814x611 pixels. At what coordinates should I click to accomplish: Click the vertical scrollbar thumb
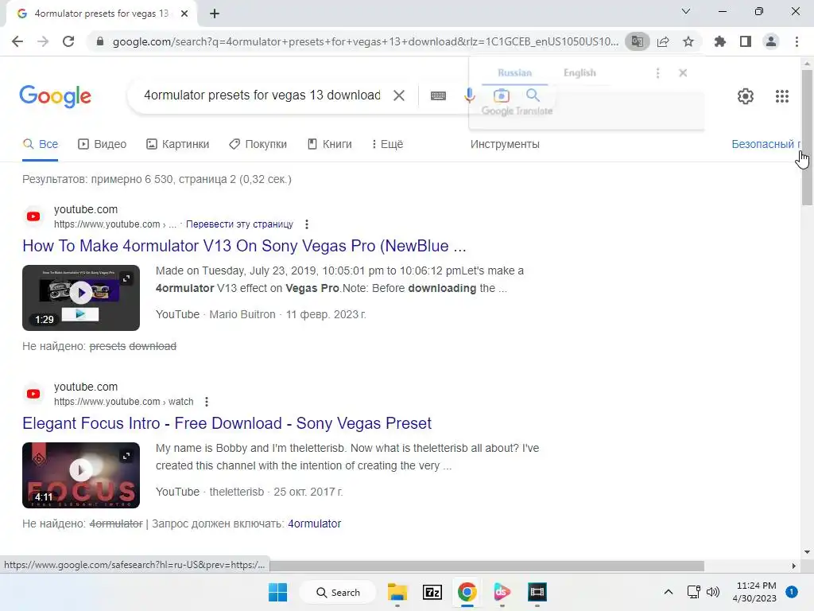click(807, 137)
